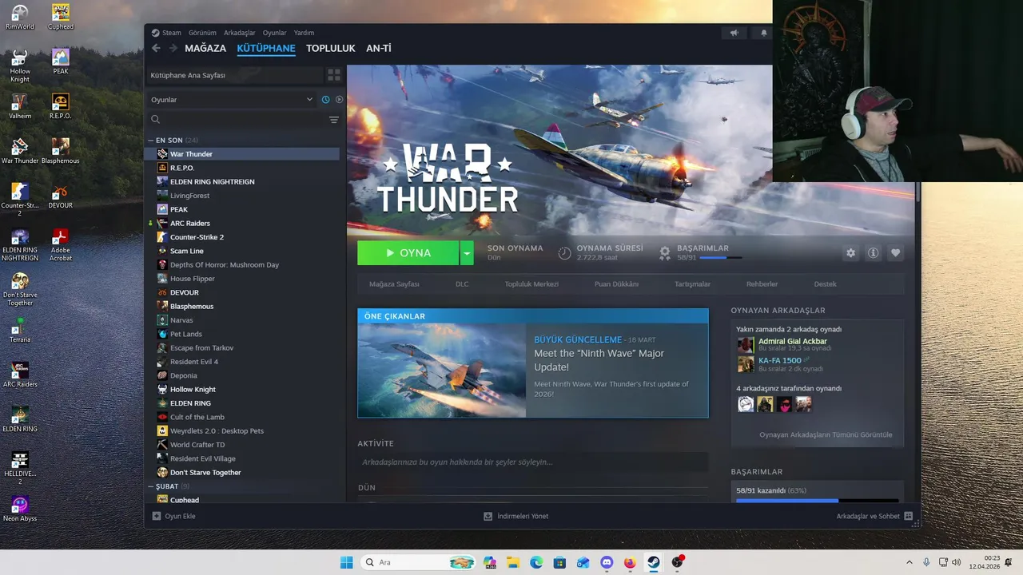Open the Arkadaşlar menu
This screenshot has width=1023, height=575.
click(x=240, y=33)
